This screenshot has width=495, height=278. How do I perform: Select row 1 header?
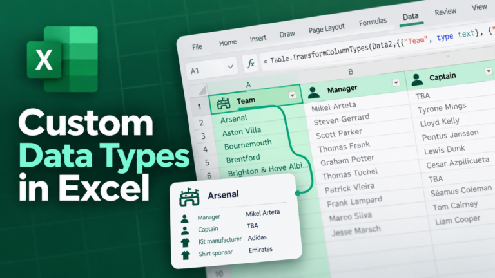point(199,106)
